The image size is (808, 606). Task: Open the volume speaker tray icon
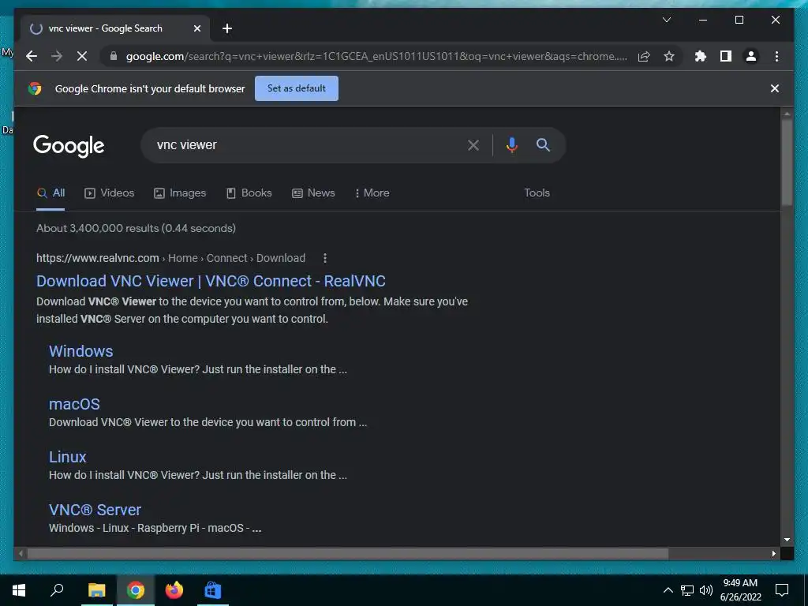pyautogui.click(x=706, y=590)
